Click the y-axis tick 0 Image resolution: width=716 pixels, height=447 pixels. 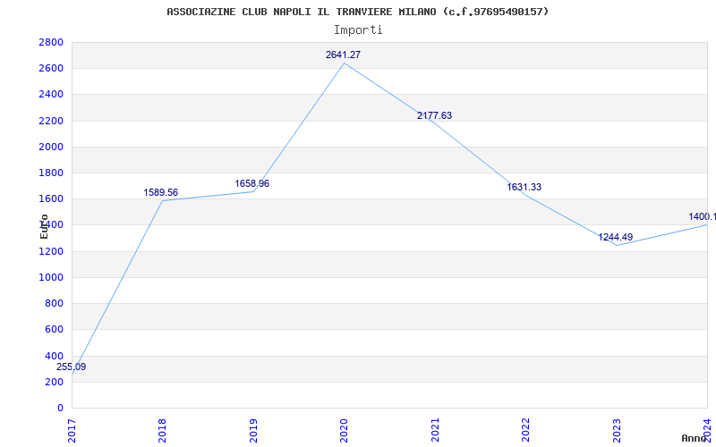tap(60, 408)
